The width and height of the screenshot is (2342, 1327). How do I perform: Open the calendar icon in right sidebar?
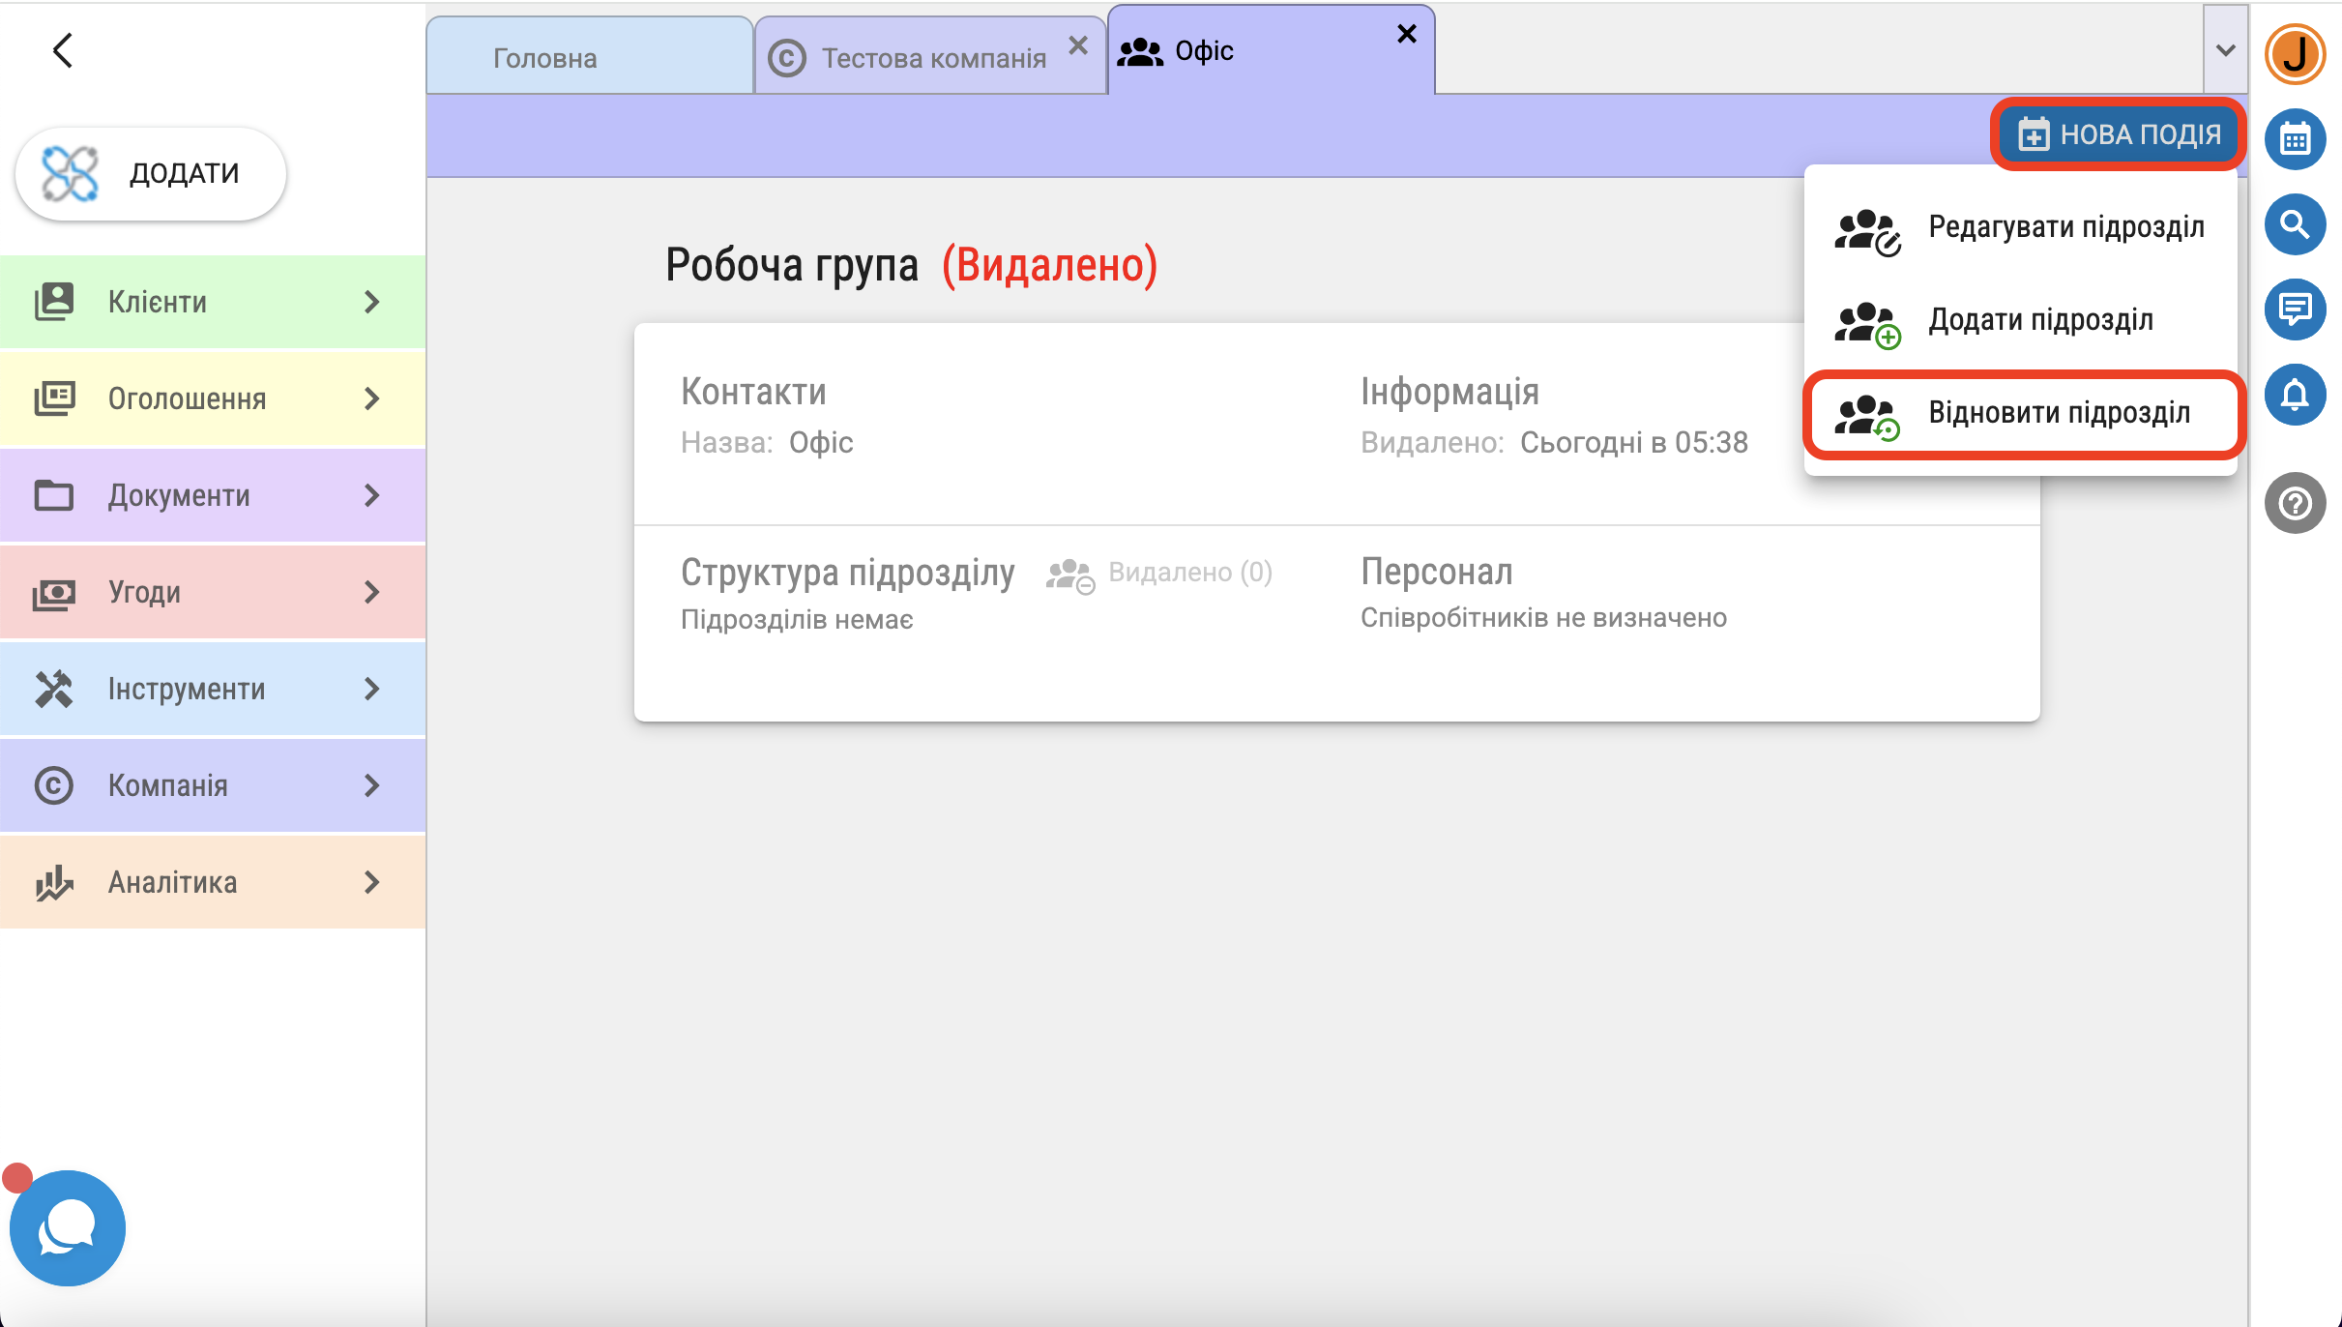pyautogui.click(x=2295, y=139)
